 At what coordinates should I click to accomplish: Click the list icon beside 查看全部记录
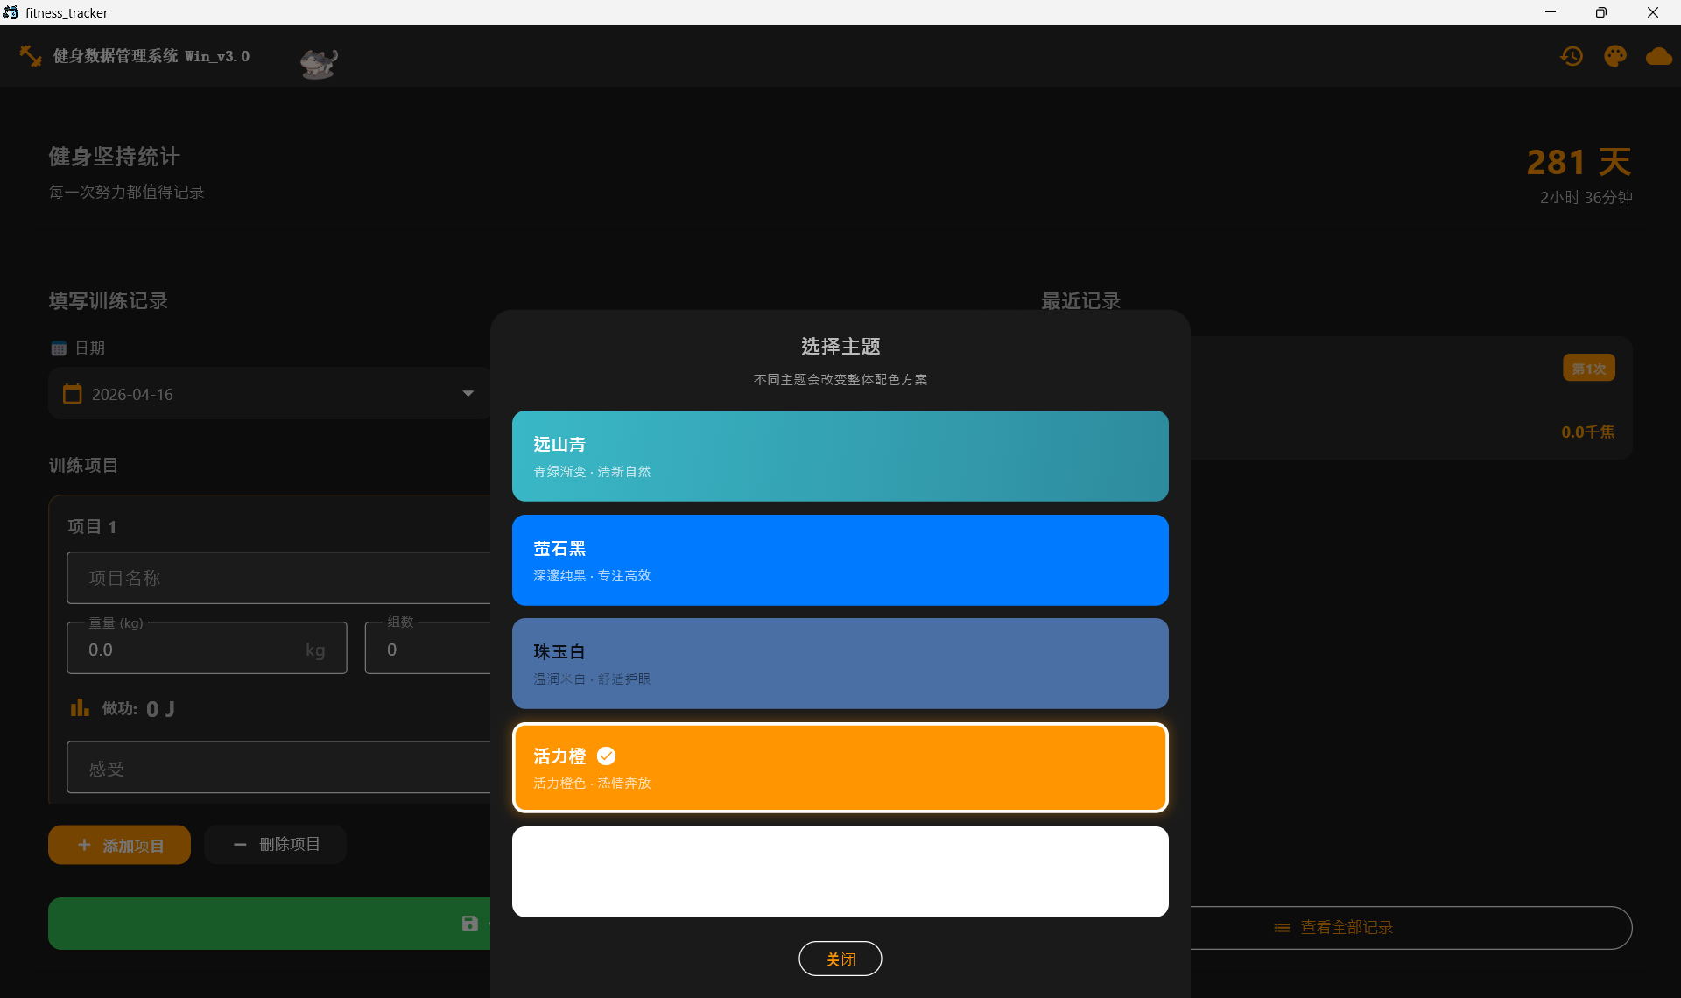click(1282, 928)
